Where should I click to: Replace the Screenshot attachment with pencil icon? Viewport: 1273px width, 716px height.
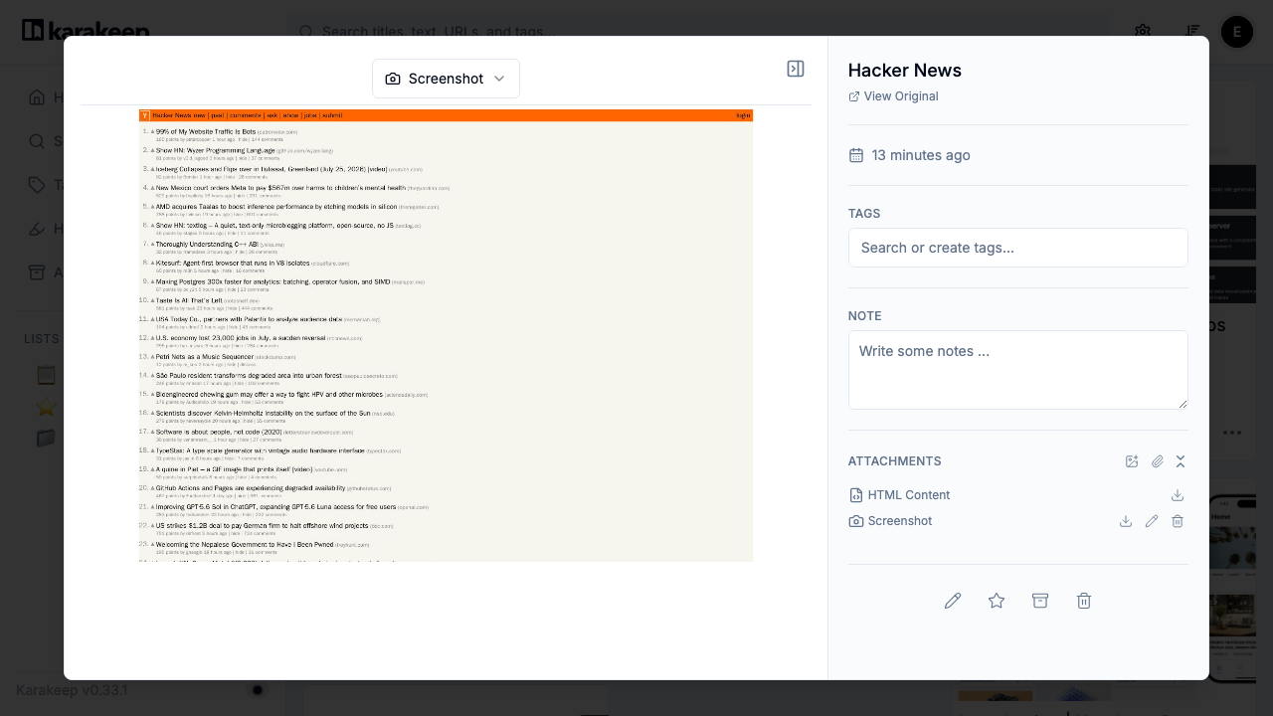[x=1152, y=521]
